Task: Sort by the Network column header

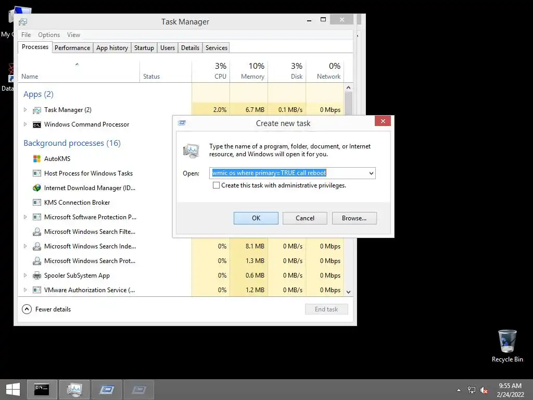Action: pos(325,71)
